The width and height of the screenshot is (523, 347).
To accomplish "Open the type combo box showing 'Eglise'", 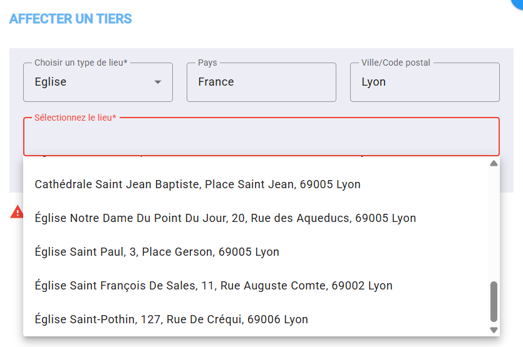I will click(88, 82).
